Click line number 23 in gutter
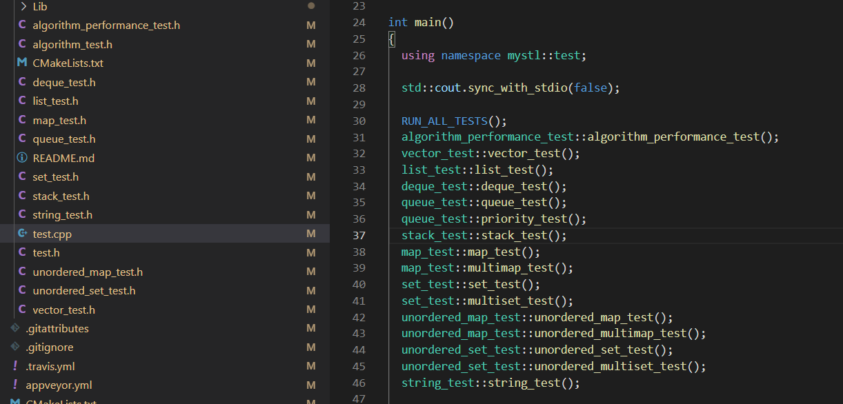This screenshot has width=843, height=404. coord(359,6)
